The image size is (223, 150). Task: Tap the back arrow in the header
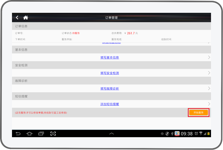point(17,18)
